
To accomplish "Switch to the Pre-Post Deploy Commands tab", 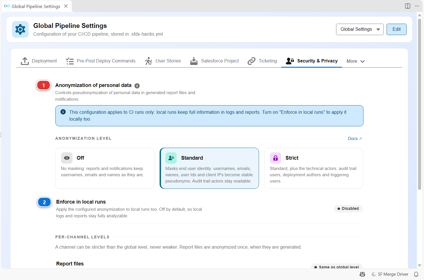I will 101,61.
